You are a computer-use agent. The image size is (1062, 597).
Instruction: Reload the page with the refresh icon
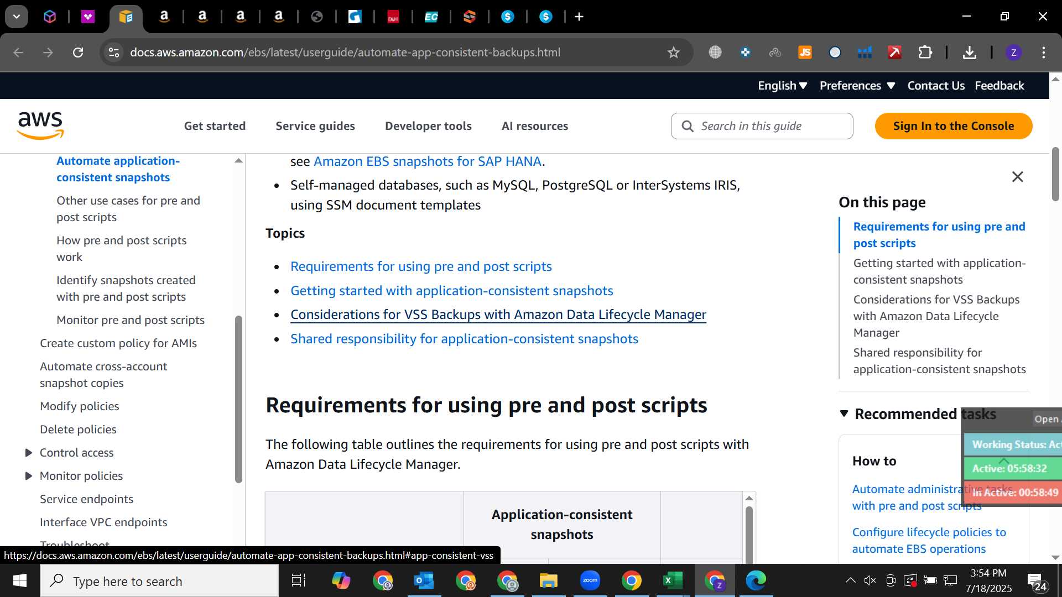click(78, 53)
